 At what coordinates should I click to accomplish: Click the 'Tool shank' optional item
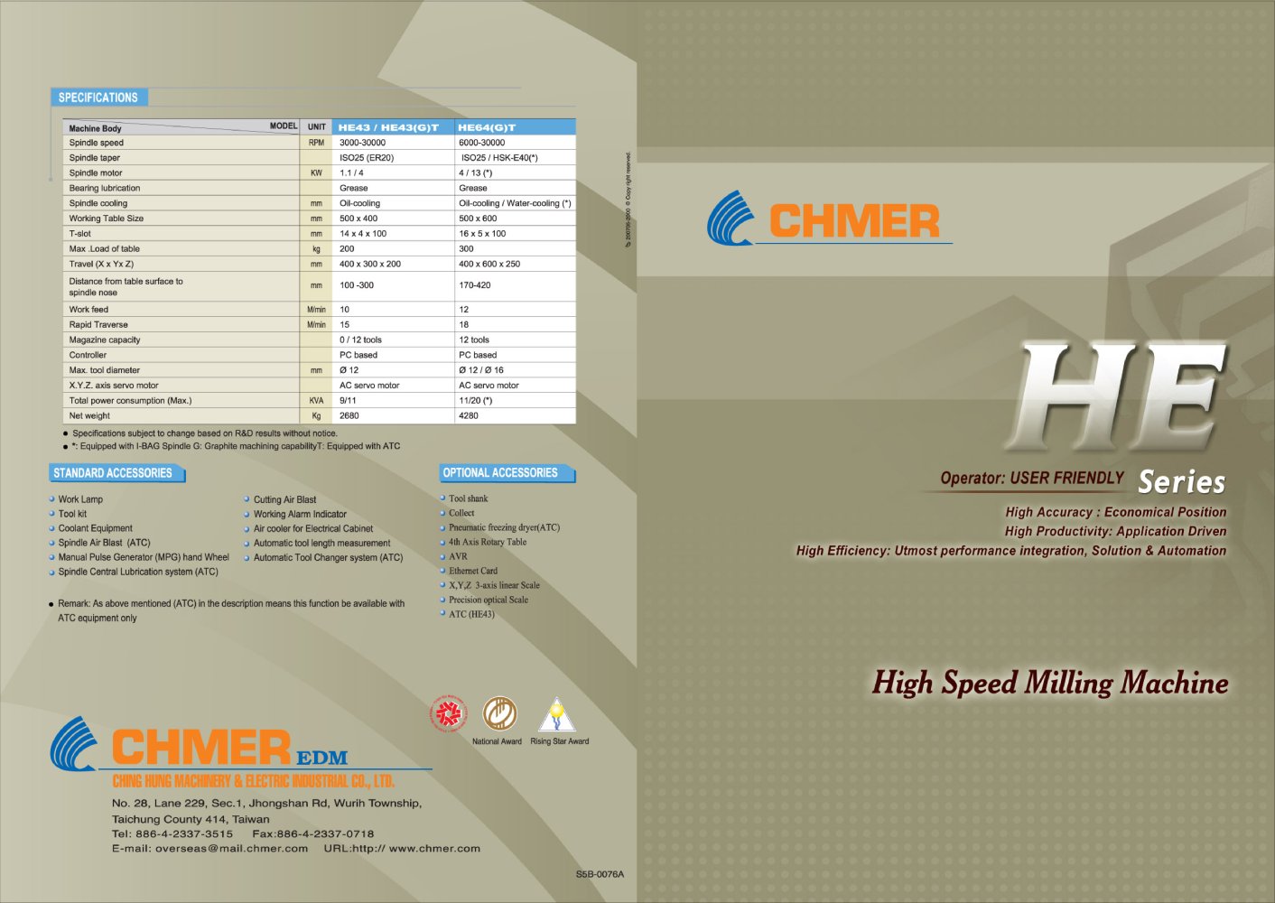tap(469, 498)
